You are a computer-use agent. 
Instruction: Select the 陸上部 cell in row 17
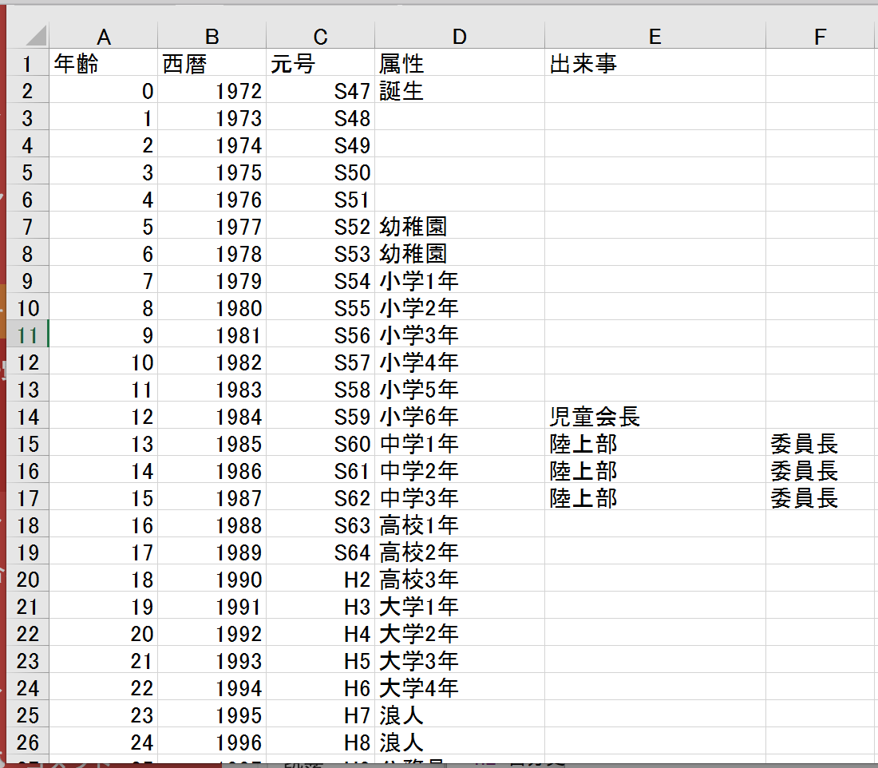(655, 497)
